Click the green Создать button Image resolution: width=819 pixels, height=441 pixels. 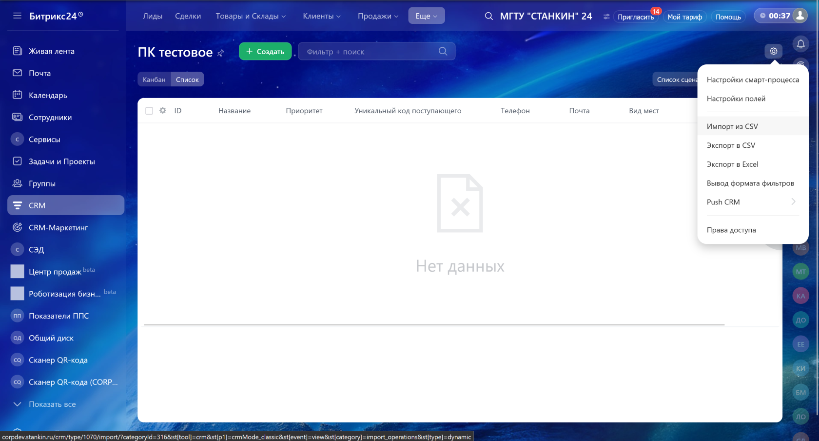click(x=265, y=51)
